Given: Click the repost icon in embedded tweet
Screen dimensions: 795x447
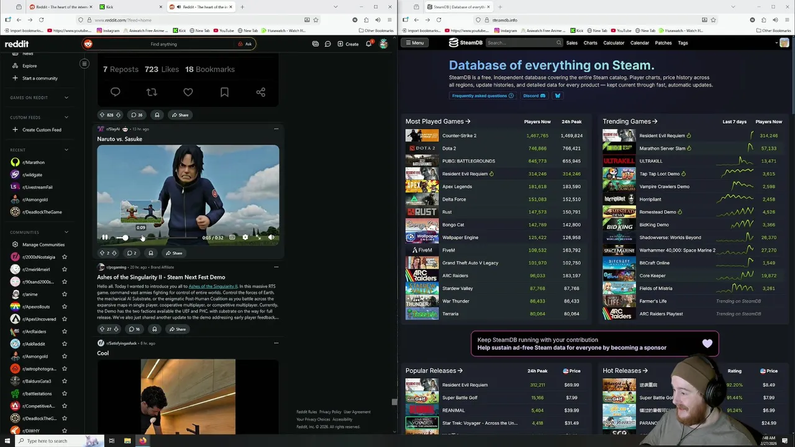Looking at the screenshot, I should 152,92.
